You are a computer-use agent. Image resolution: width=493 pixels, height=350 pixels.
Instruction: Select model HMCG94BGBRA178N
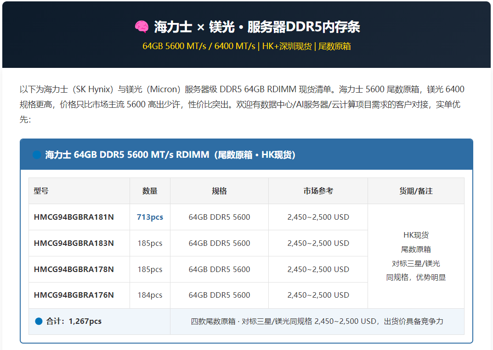click(74, 269)
